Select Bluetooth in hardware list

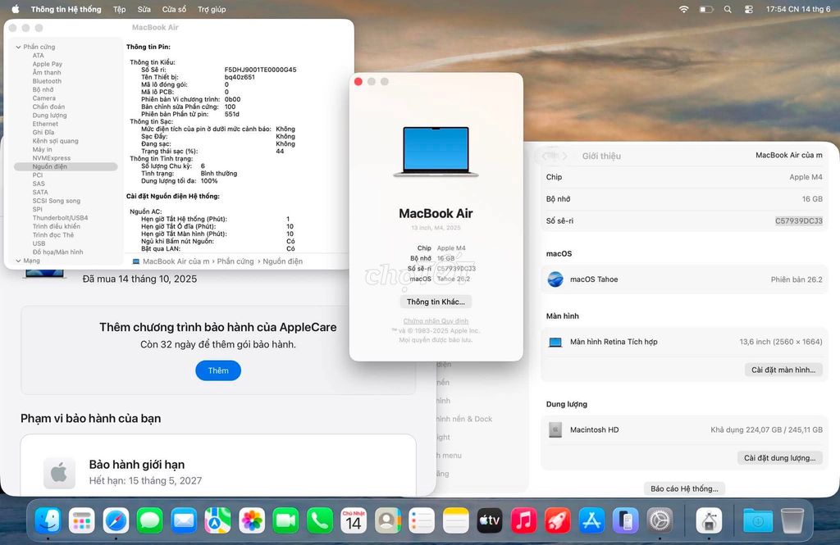(47, 81)
